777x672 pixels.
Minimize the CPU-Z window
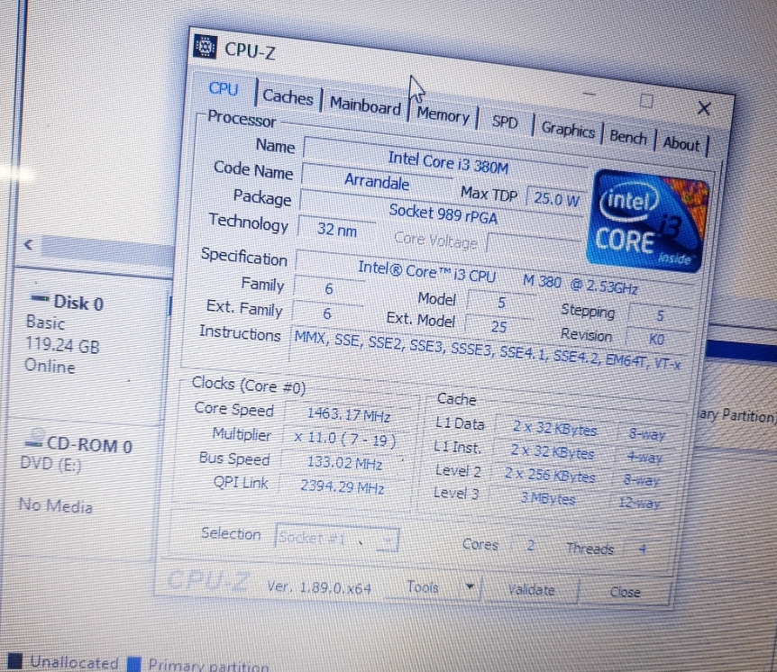pos(590,93)
